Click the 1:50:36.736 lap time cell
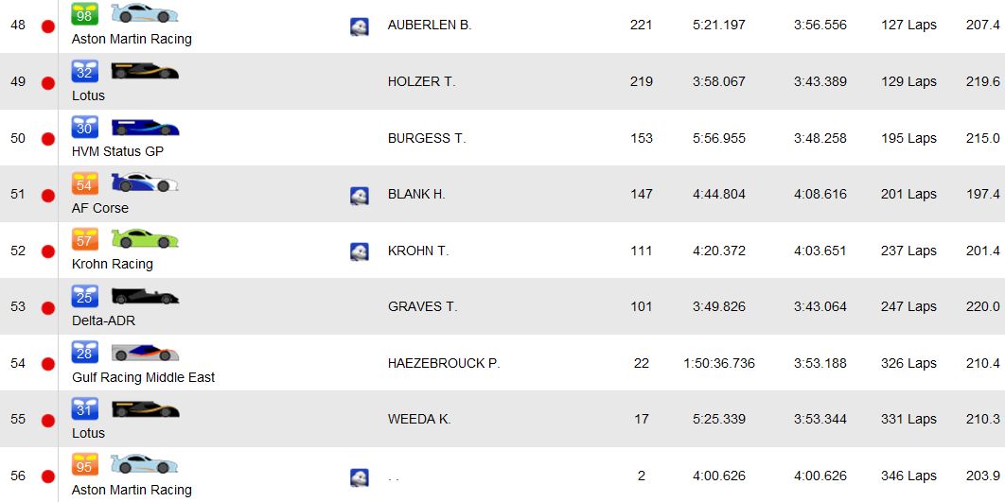The width and height of the screenshot is (1005, 502). tap(719, 363)
